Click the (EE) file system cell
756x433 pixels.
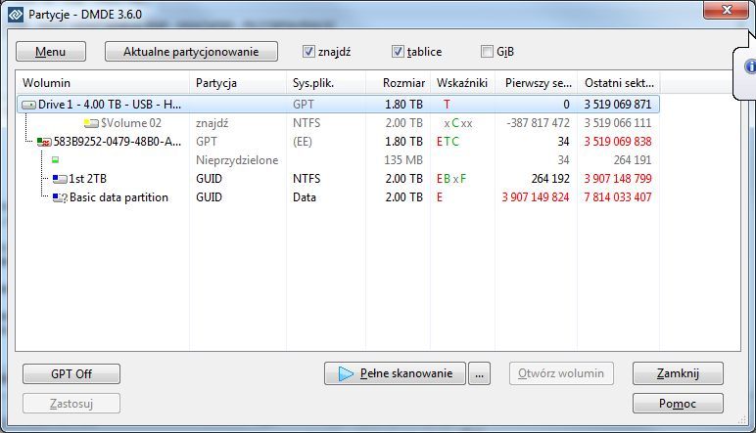303,142
